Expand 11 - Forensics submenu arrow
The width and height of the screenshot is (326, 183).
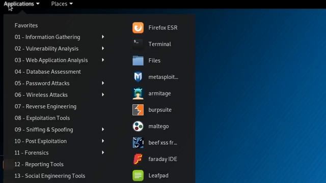pos(103,152)
